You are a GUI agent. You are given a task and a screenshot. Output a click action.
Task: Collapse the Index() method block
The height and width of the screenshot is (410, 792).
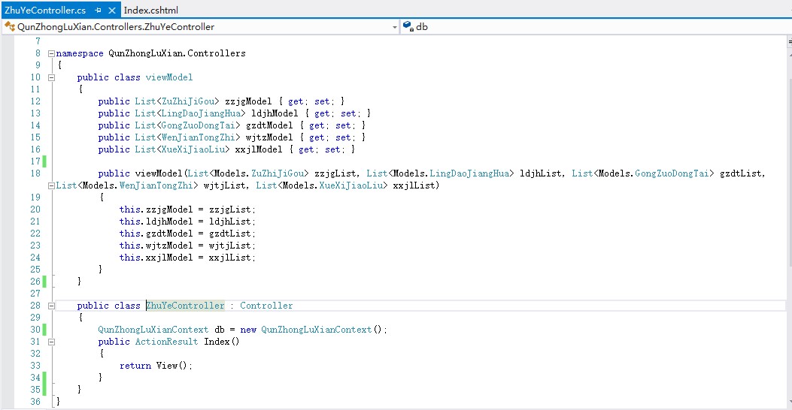(x=51, y=342)
